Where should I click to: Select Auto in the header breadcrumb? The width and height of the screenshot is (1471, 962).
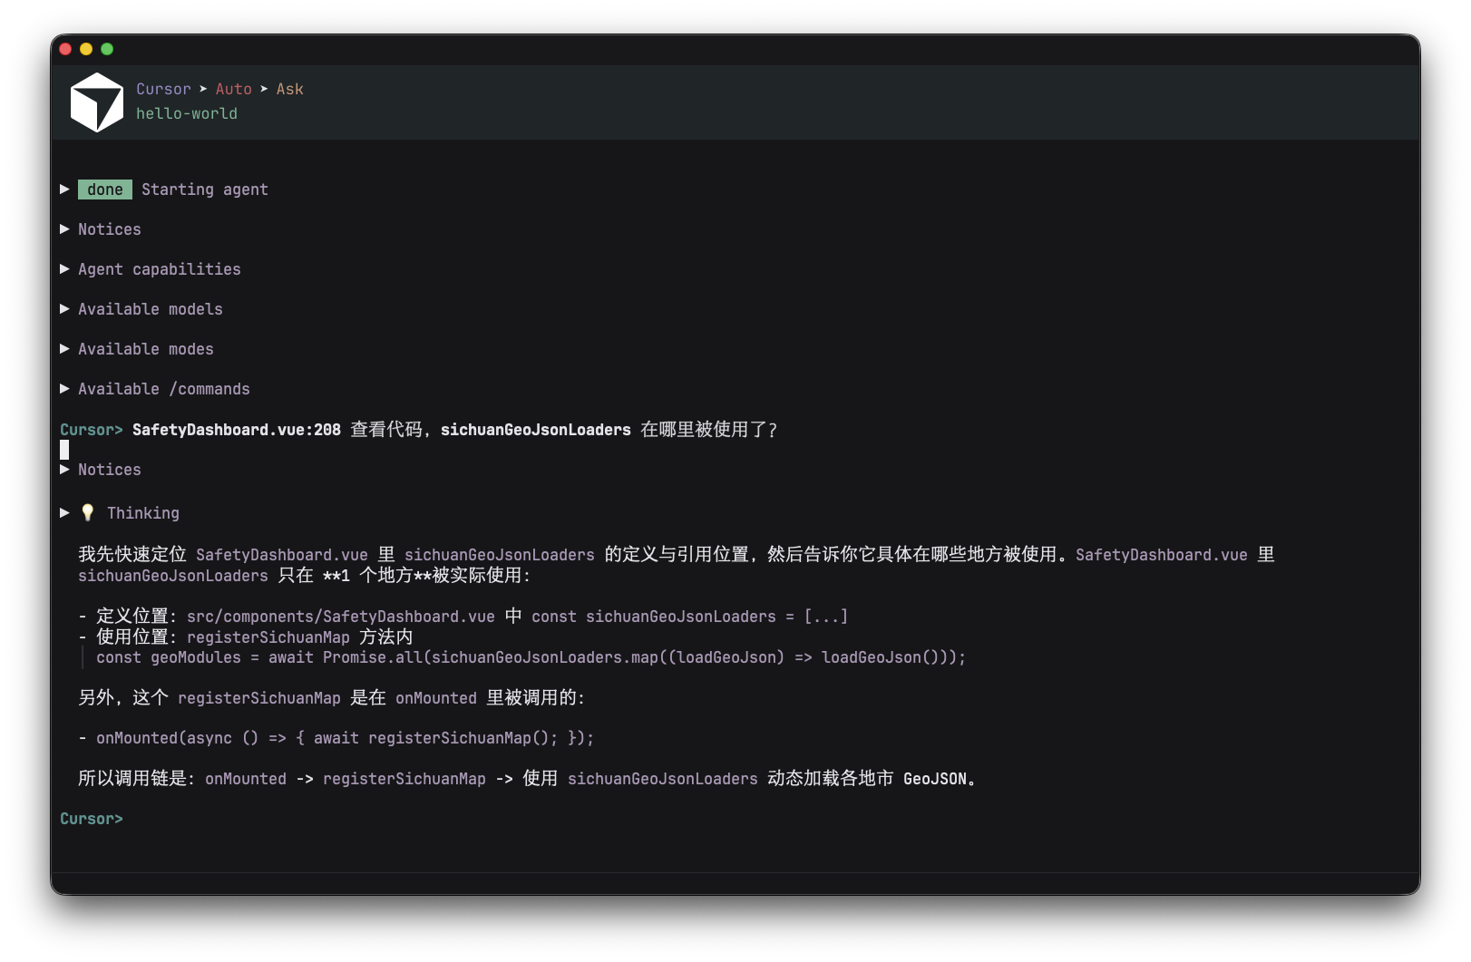point(233,89)
